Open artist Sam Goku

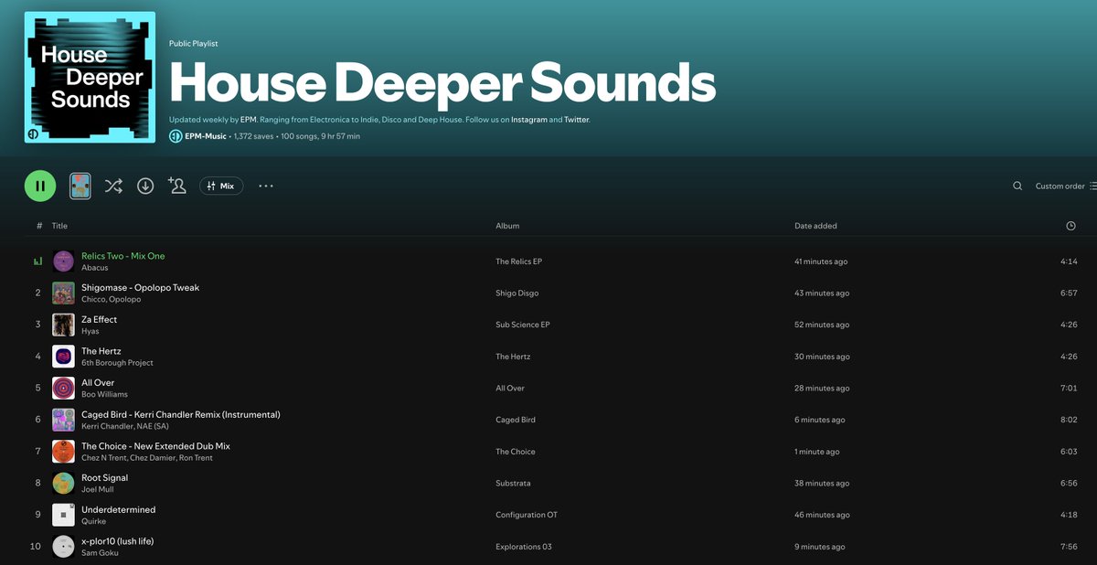tap(99, 552)
